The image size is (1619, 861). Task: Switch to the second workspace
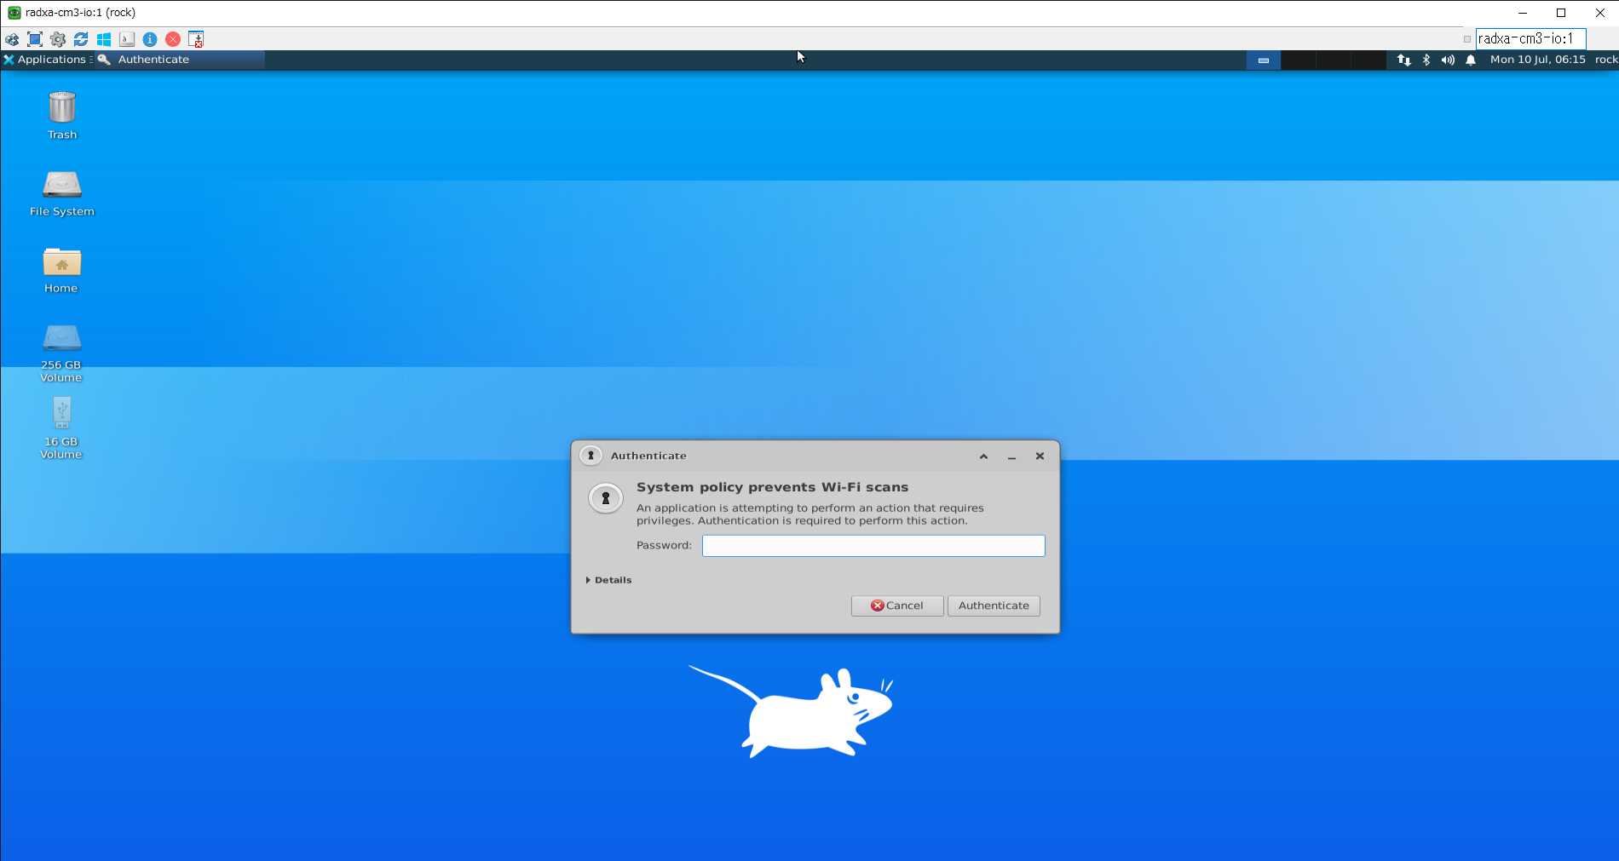coord(1299,60)
